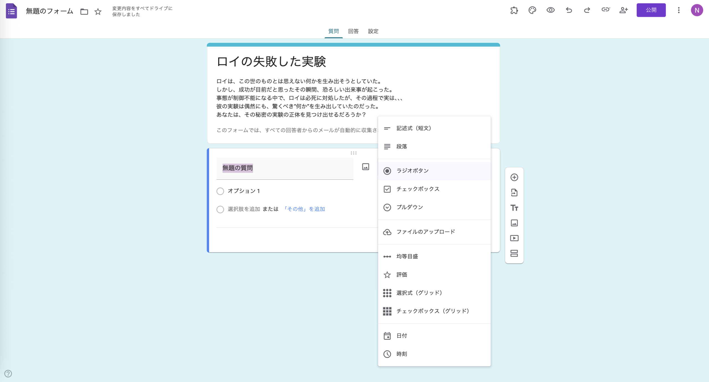
Task: Open the theme customization palette
Action: tap(532, 10)
